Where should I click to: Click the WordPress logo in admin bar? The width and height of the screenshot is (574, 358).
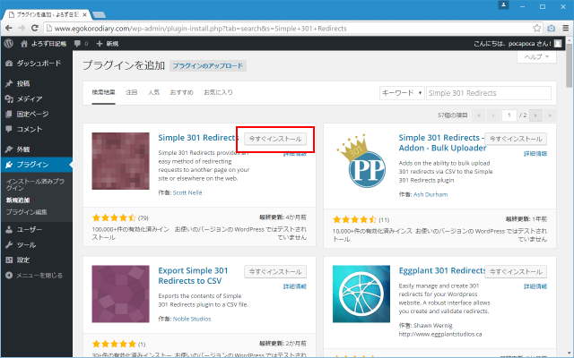(x=8, y=42)
